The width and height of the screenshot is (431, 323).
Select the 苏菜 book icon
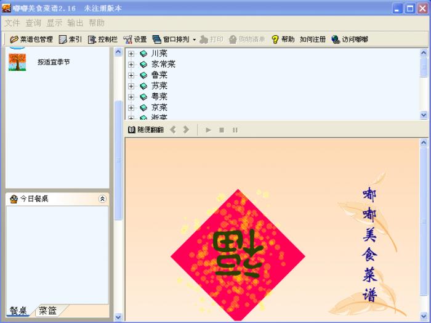click(x=143, y=86)
